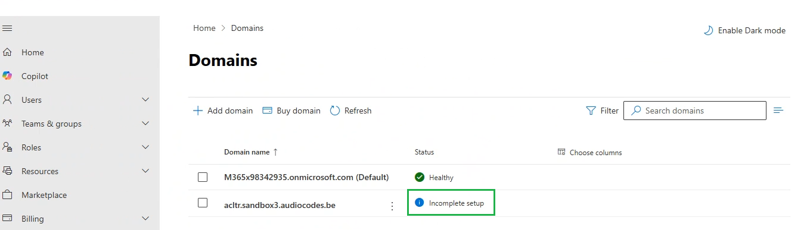807x230 pixels.
Task: Select the acltr.sandbox3.audiocodes.be checkbox
Action: pyautogui.click(x=203, y=203)
